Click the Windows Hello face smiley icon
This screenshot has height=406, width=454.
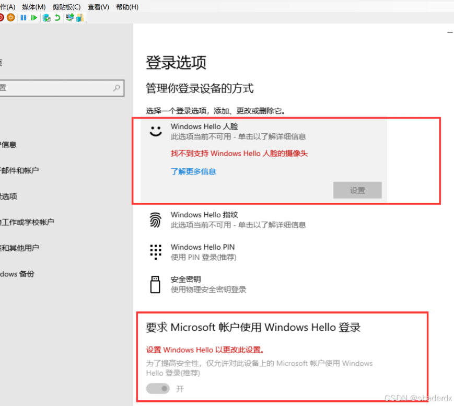(156, 131)
